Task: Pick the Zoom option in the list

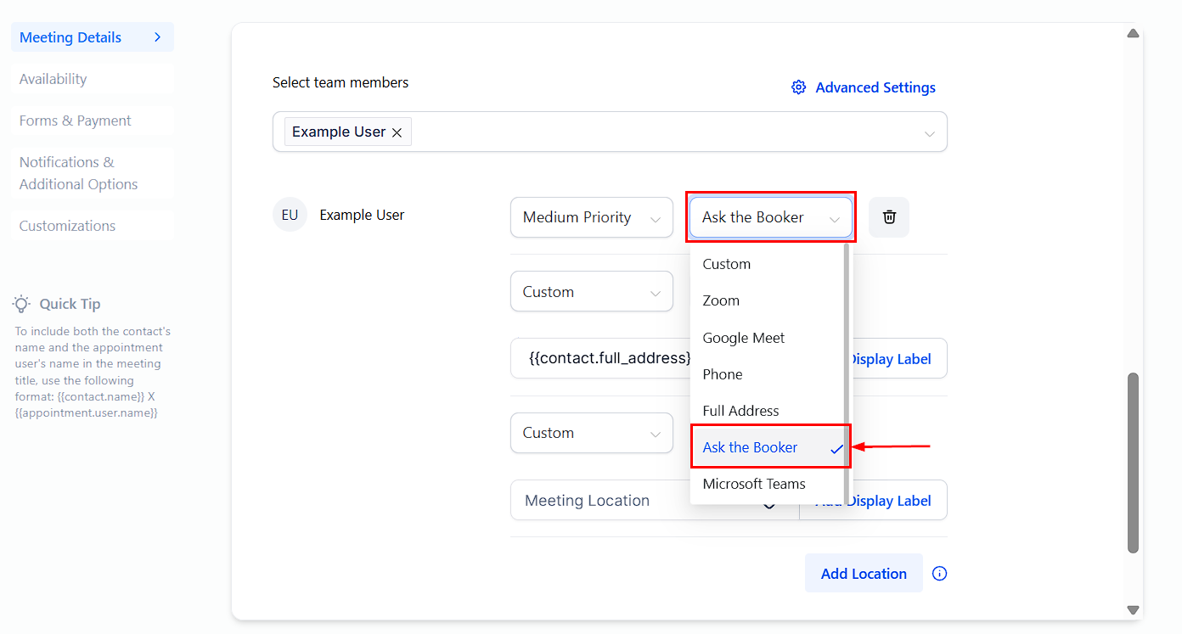Action: click(x=721, y=300)
